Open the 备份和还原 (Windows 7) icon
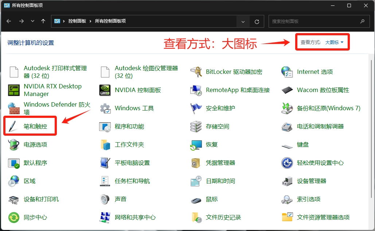 [x=287, y=108]
